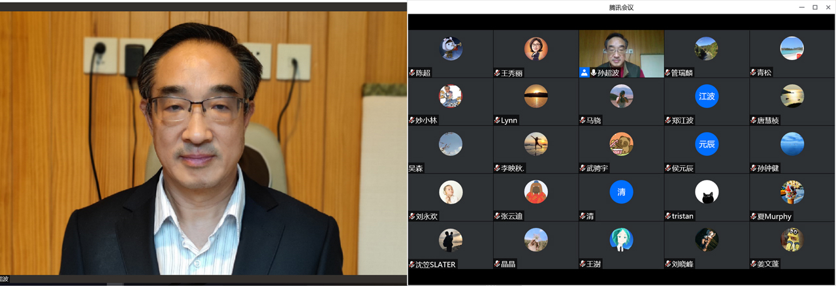Click tristan's muted microphone icon

668,215
